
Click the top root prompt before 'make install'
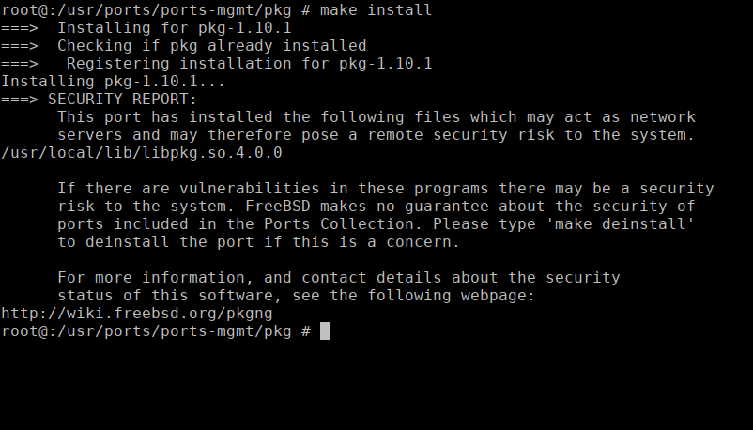(156, 9)
